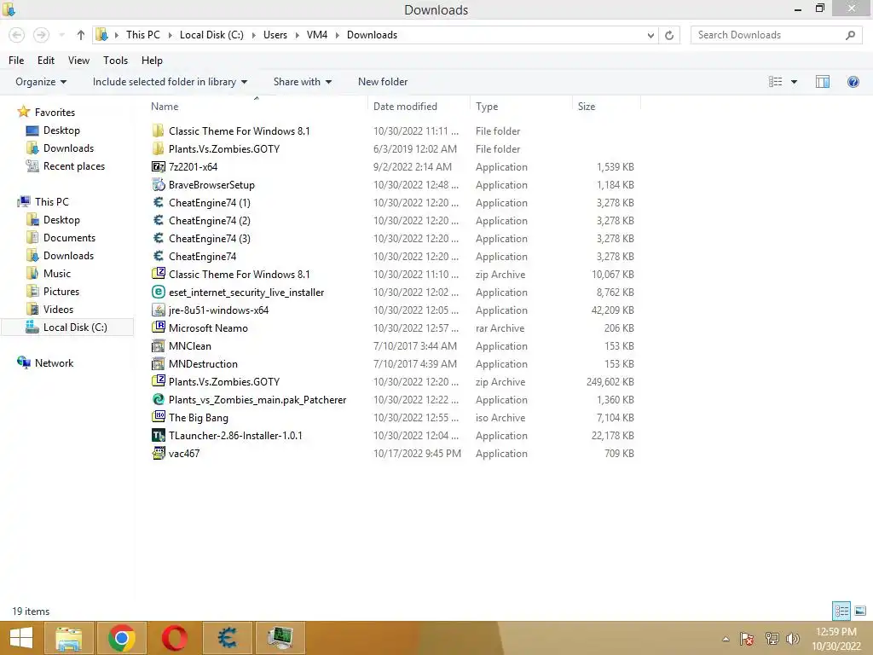Image resolution: width=873 pixels, height=655 pixels.
Task: Open the Action Center flag icon
Action: [747, 638]
